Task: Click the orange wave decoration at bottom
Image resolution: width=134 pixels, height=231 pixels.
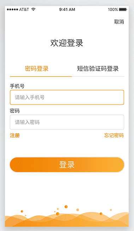Action: (x=67, y=220)
